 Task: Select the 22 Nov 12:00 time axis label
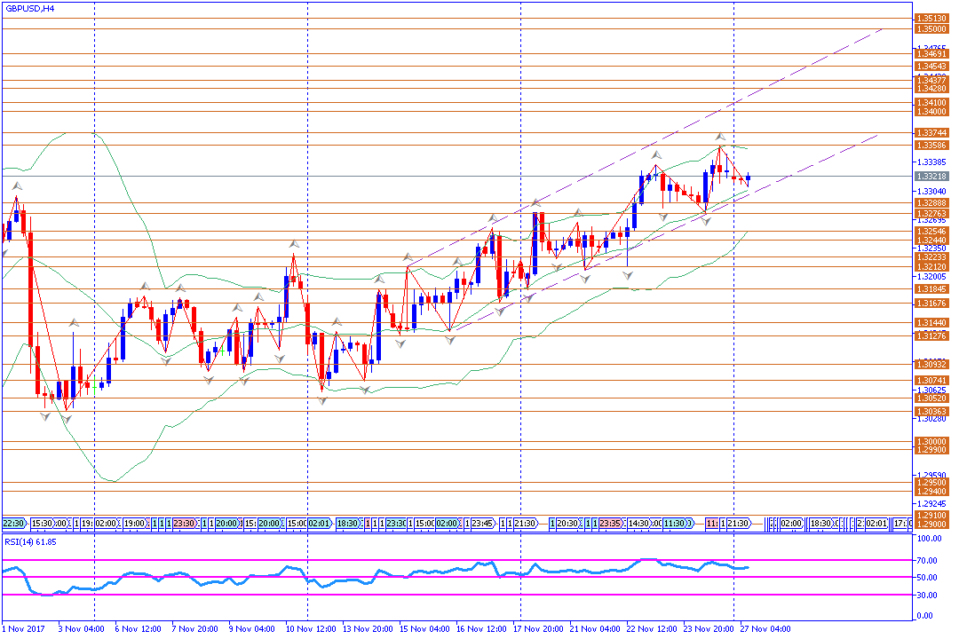click(x=652, y=628)
